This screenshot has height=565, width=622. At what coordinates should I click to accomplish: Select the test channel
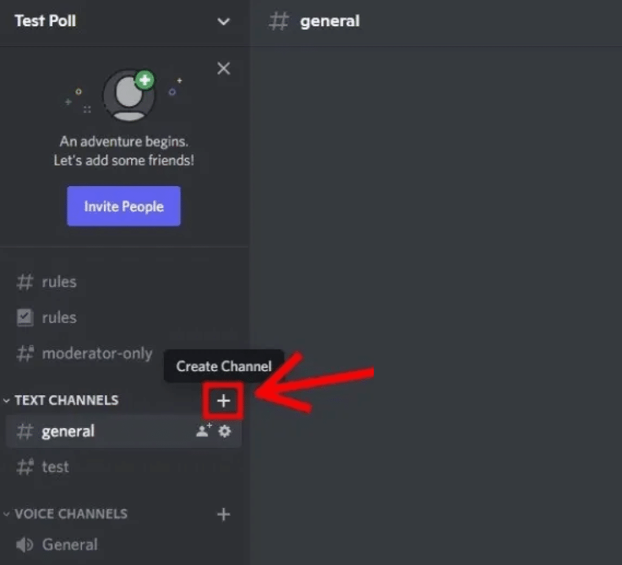tap(56, 467)
